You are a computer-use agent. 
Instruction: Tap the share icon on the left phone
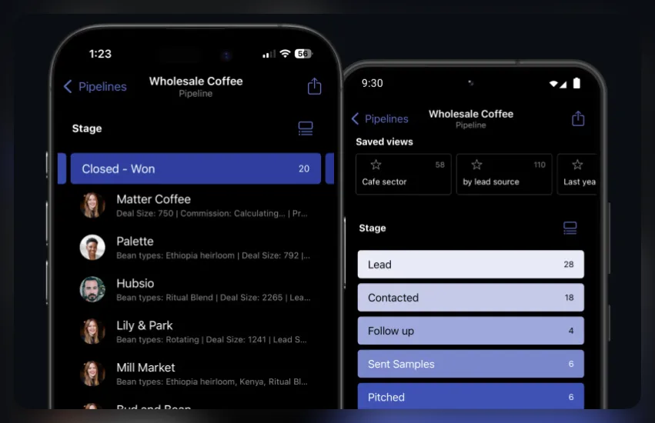point(314,86)
